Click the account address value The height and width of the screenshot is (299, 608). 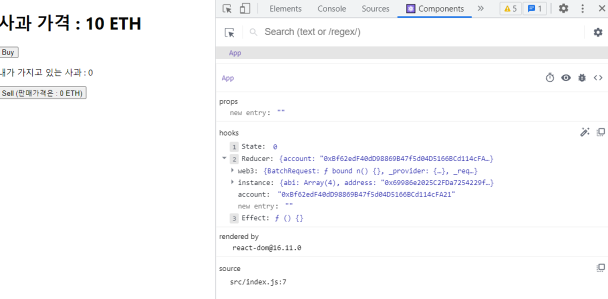point(366,194)
